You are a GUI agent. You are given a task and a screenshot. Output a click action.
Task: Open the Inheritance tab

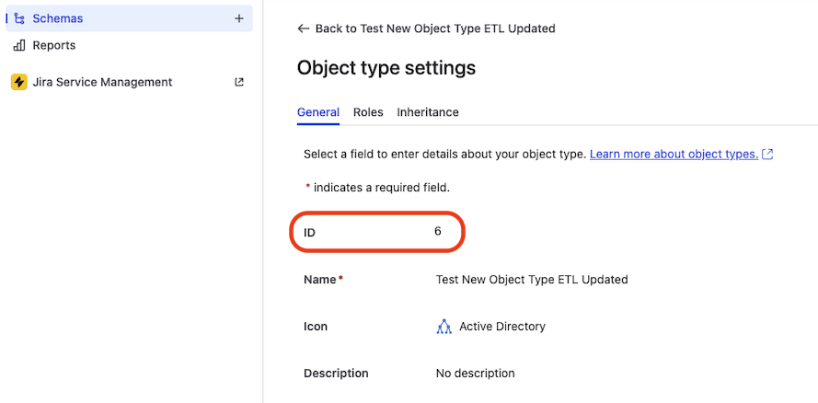pos(428,112)
